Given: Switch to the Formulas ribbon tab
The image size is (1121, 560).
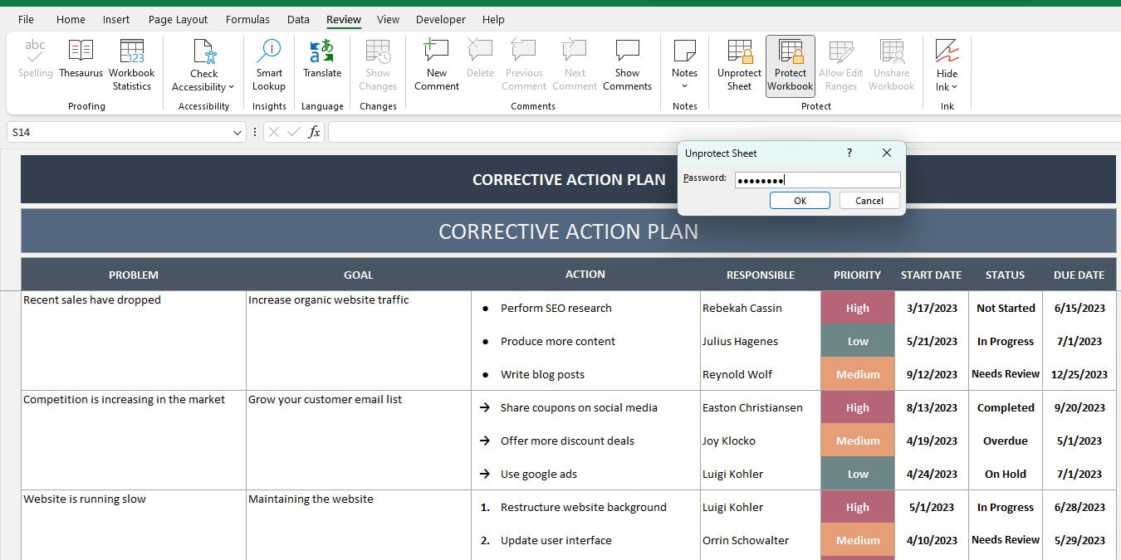Looking at the screenshot, I should [x=247, y=19].
